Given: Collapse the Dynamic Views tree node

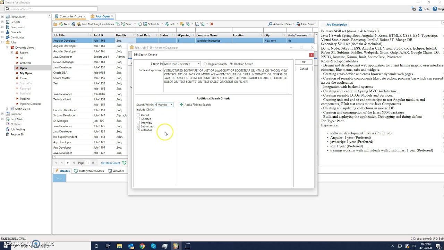Looking at the screenshot, I should click(x=7, y=47).
